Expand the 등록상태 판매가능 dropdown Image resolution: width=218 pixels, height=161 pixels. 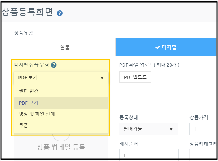coord(148,129)
